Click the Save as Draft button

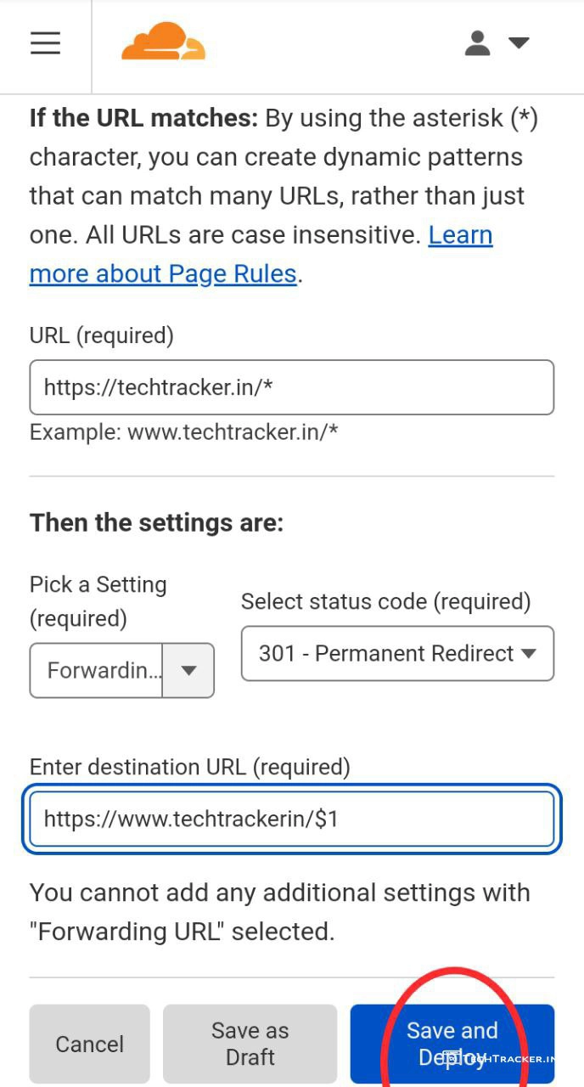pos(250,1044)
